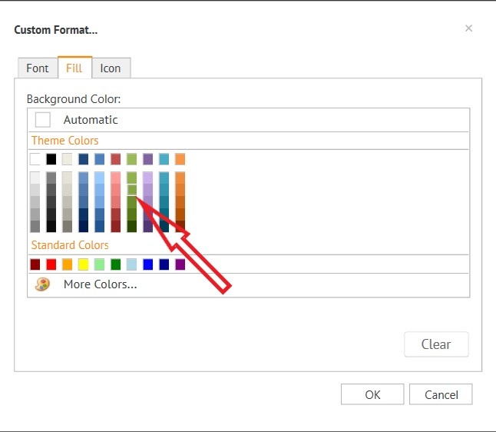Select the purple standard color swatch
The image size is (496, 432).
180,264
